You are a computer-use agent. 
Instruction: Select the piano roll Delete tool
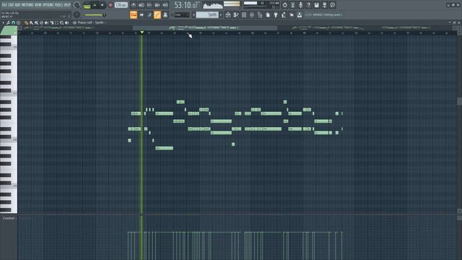coord(41,22)
